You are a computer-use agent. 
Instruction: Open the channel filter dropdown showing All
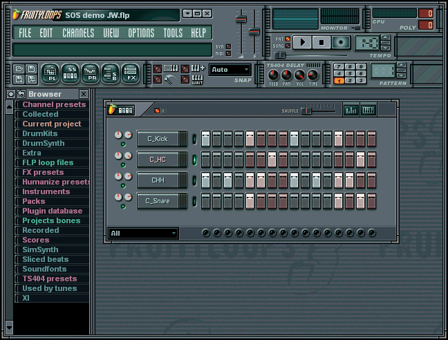143,234
